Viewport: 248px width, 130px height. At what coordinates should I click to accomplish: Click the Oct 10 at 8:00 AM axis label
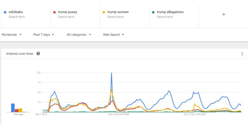tap(118, 114)
